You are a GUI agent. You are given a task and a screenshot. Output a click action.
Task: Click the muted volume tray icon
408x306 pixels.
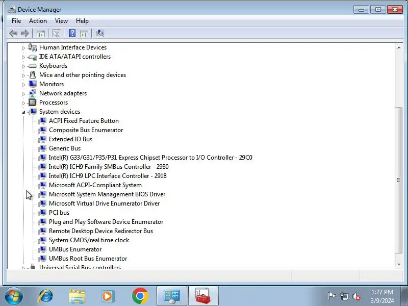(356, 296)
